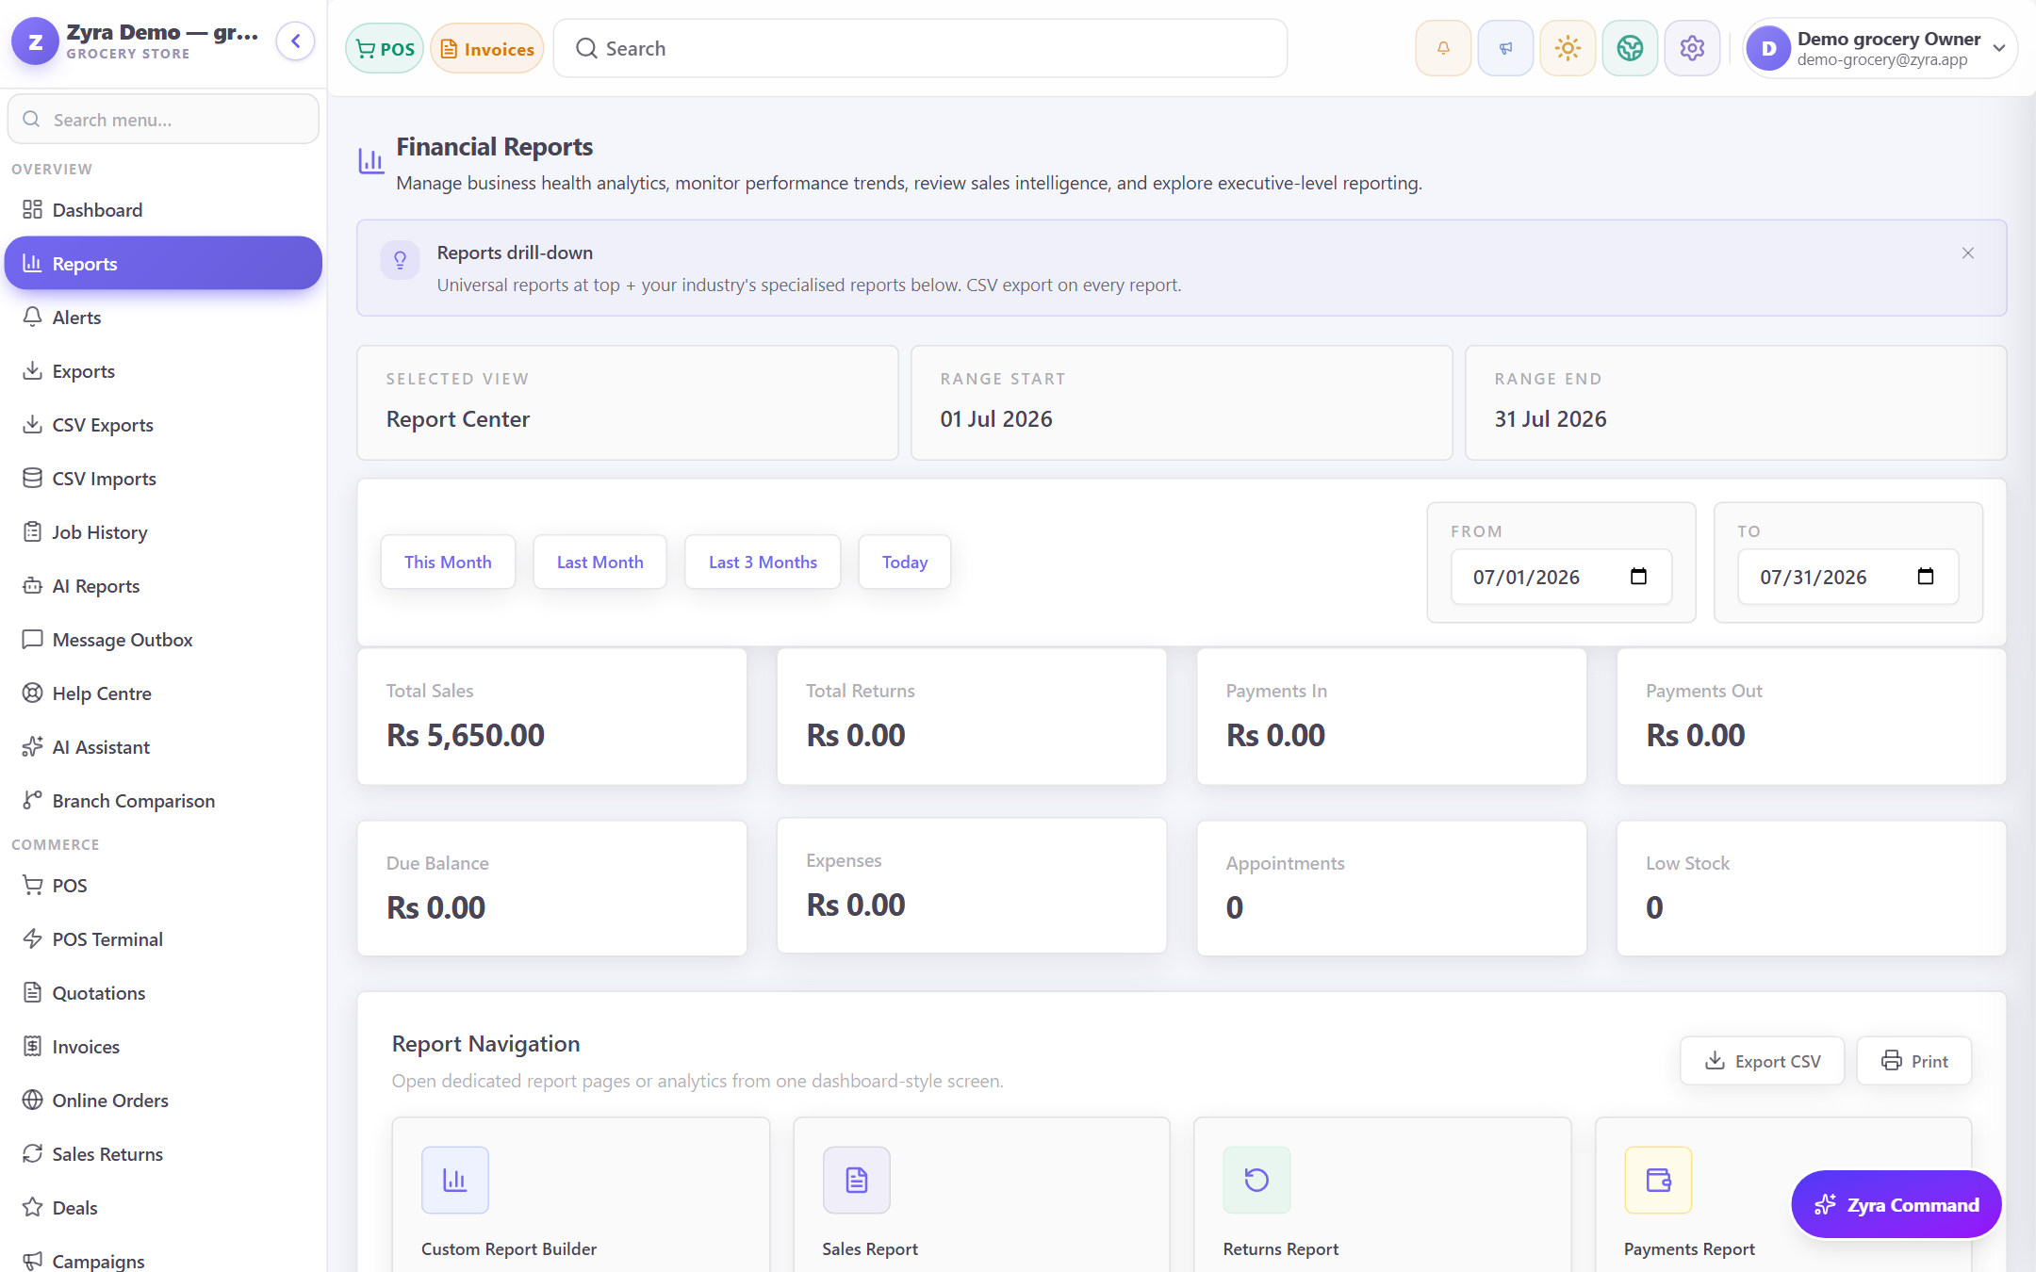
Task: Open the notifications bell icon
Action: point(1443,48)
